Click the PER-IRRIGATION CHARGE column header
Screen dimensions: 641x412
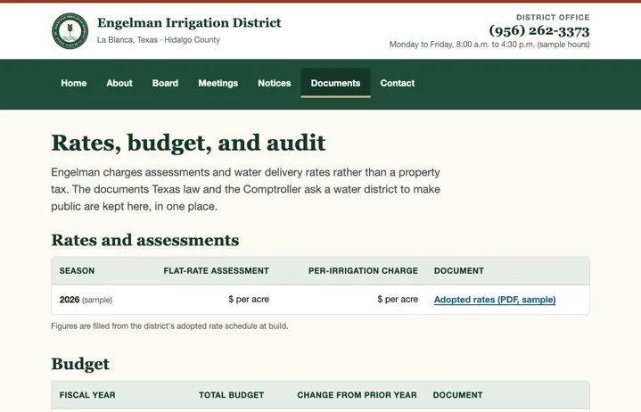click(363, 270)
